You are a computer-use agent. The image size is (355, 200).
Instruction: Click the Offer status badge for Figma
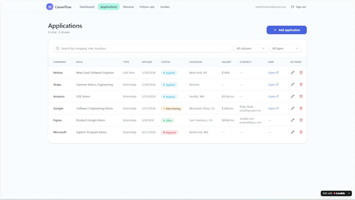168,120
